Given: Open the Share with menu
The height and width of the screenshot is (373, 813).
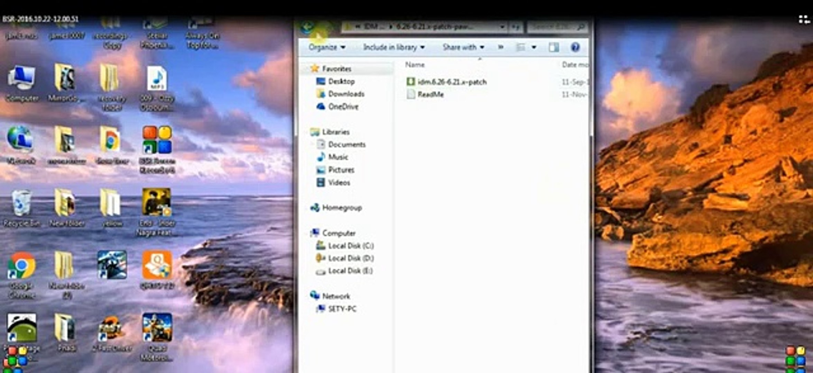Looking at the screenshot, I should click(463, 47).
